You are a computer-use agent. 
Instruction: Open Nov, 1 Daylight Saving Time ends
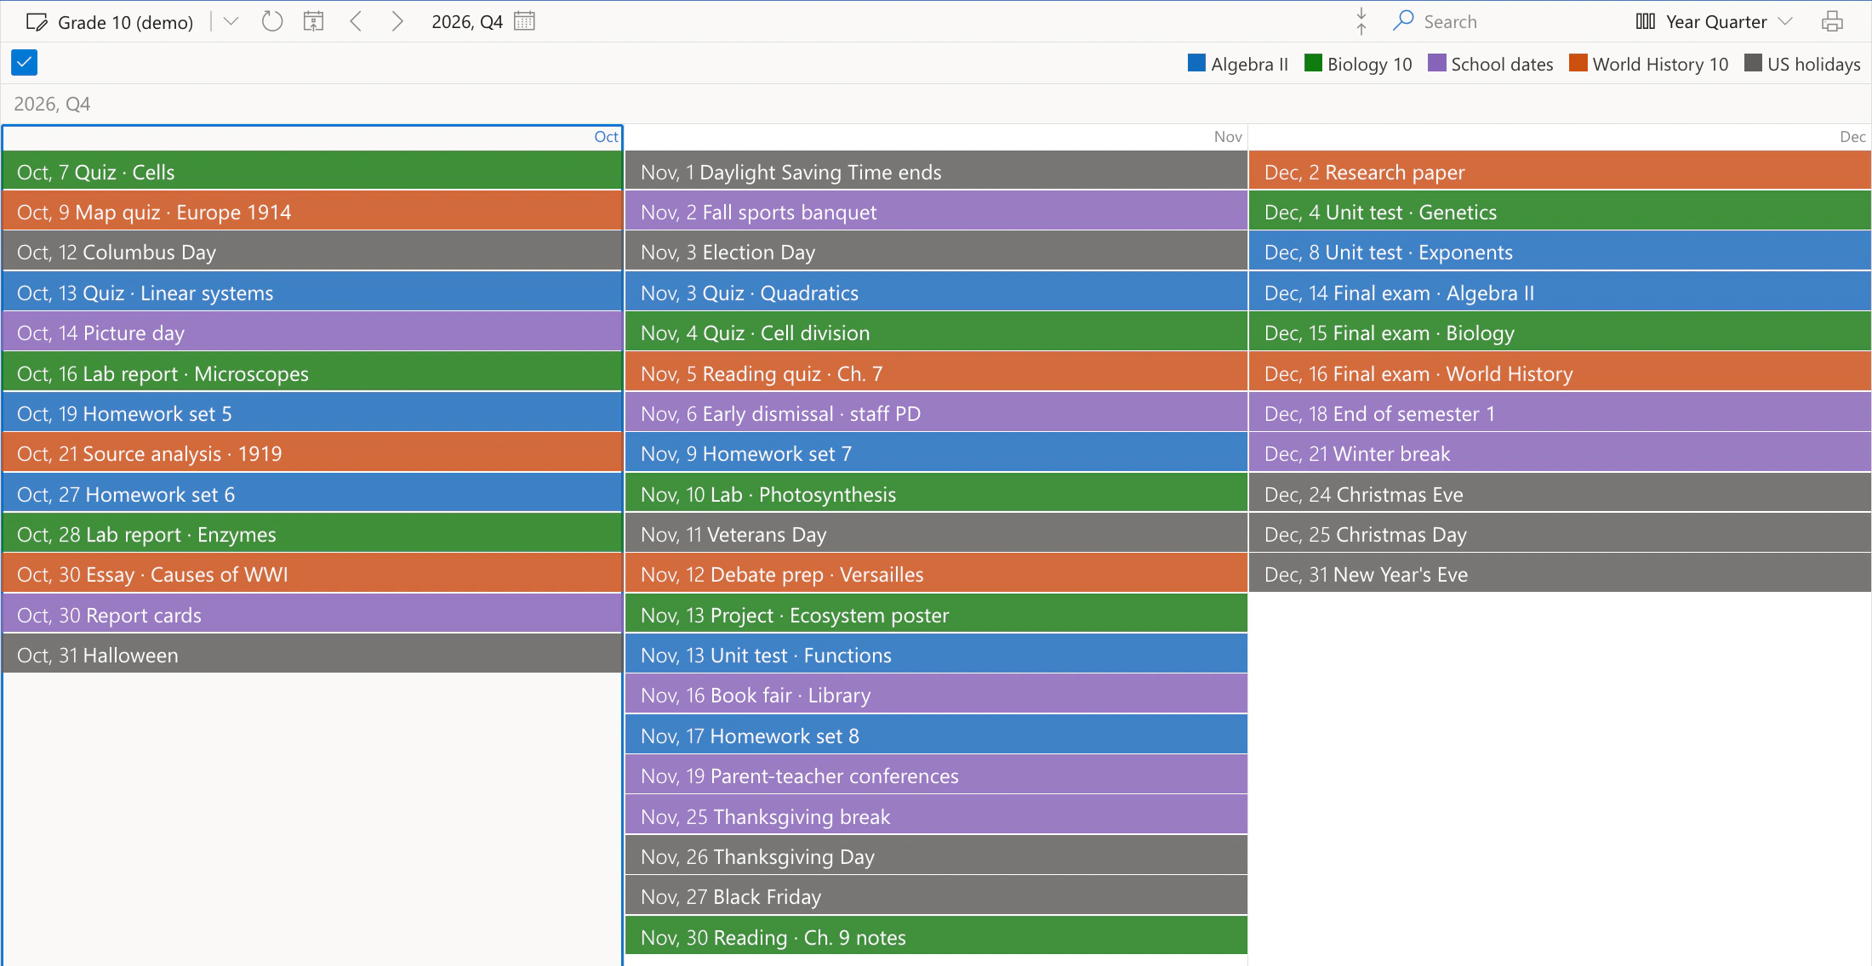pos(936,171)
